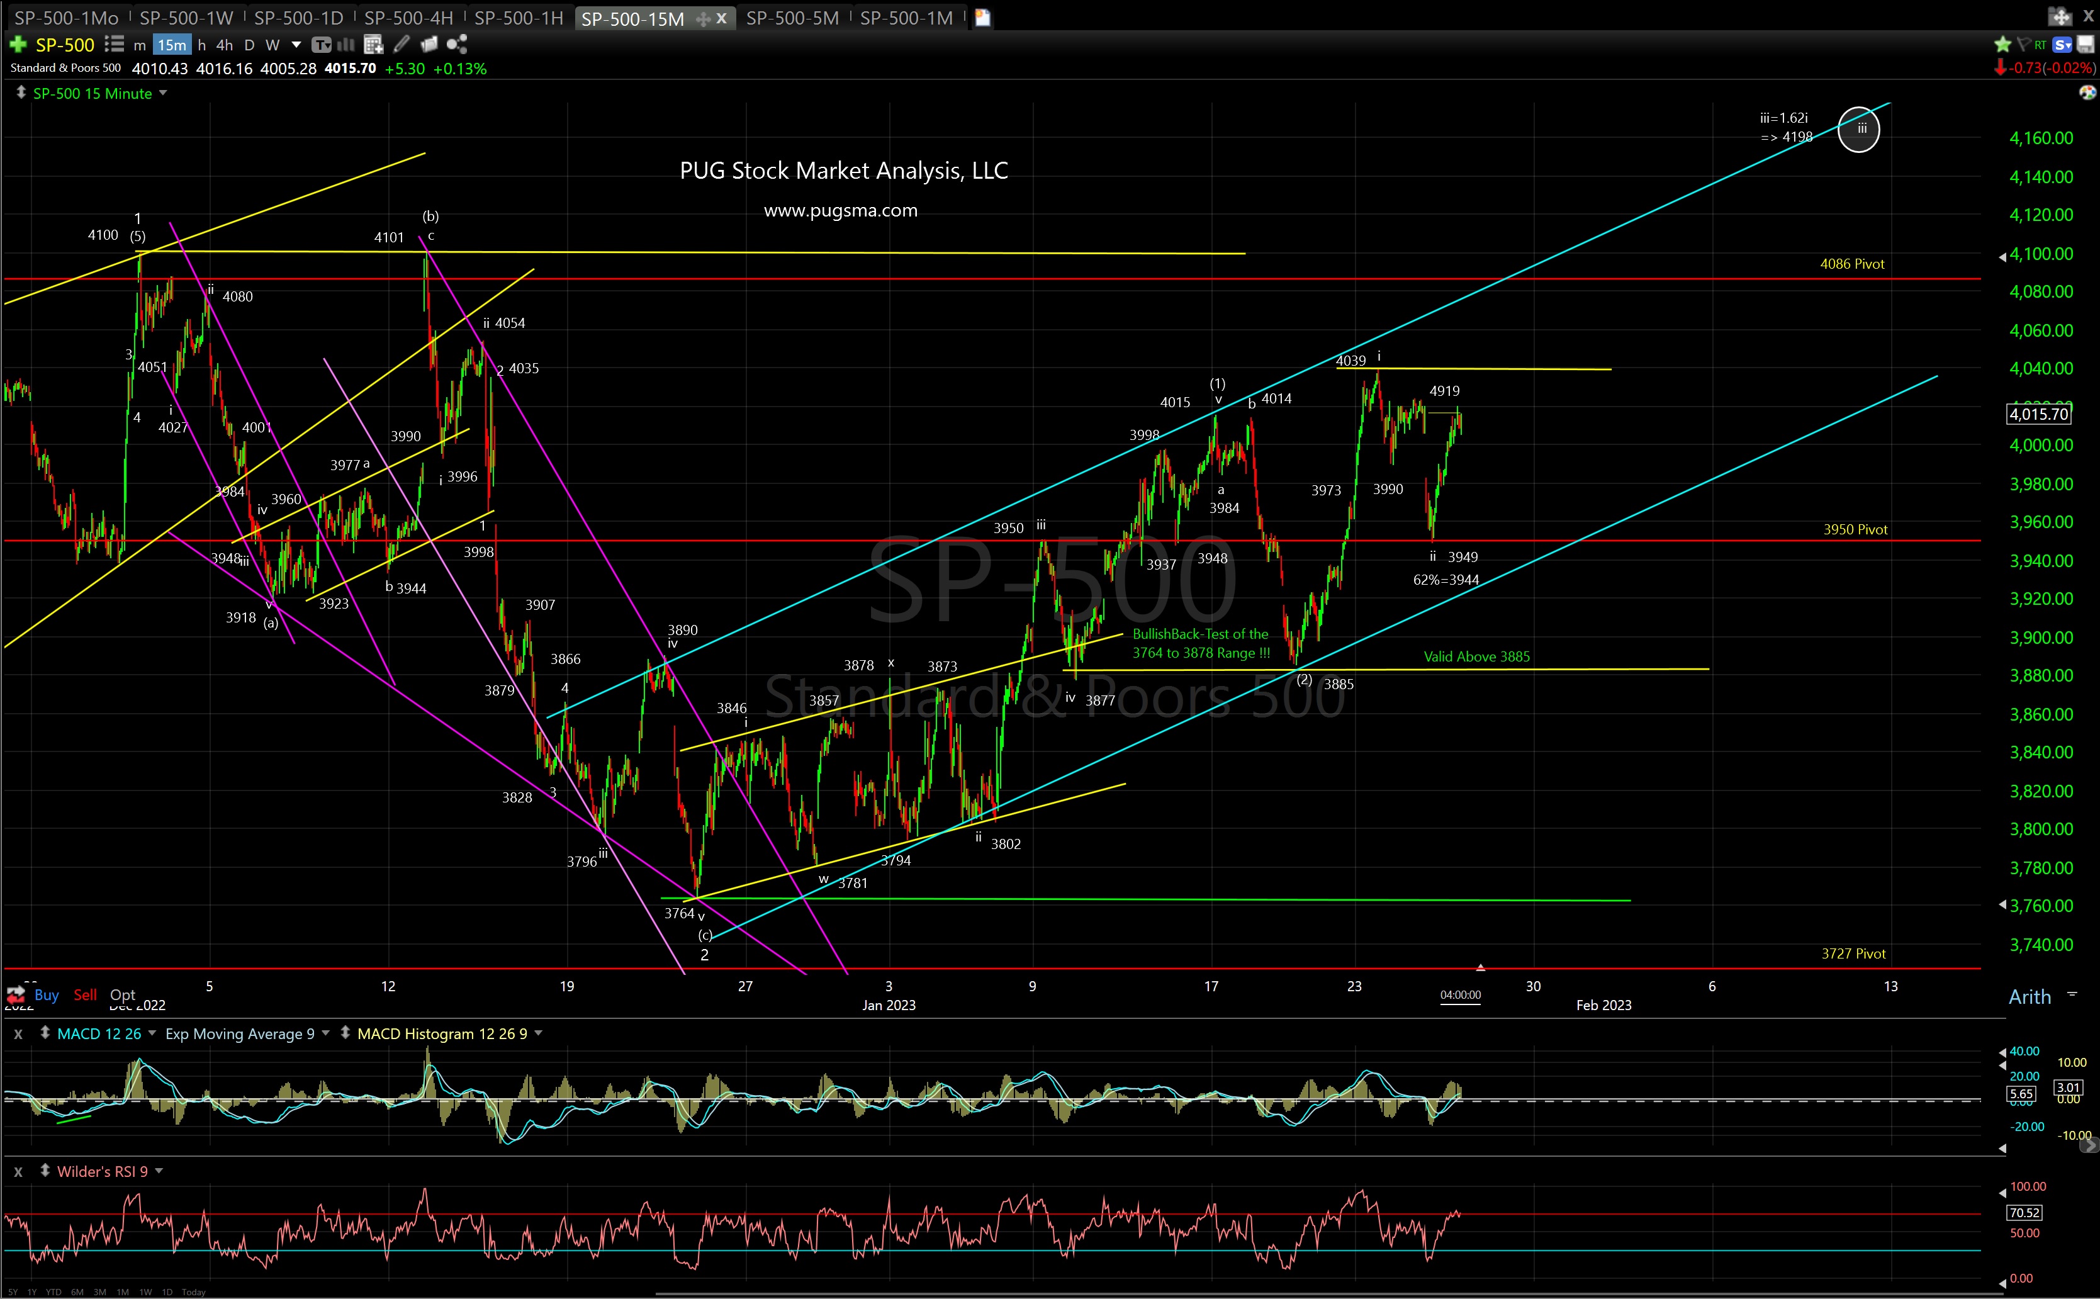The height and width of the screenshot is (1299, 2100).
Task: Click the volume bars display icon
Action: pos(346,45)
